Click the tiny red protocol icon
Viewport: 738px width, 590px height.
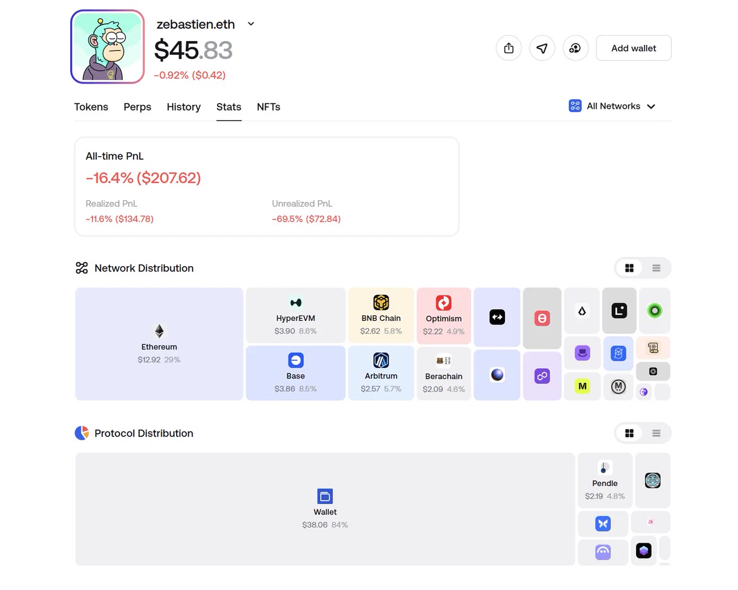click(651, 522)
